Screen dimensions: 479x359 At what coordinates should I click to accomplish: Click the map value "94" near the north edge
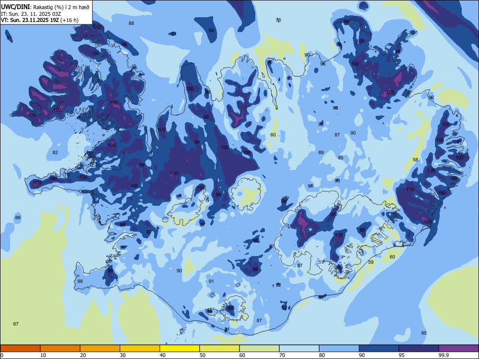(x=211, y=30)
